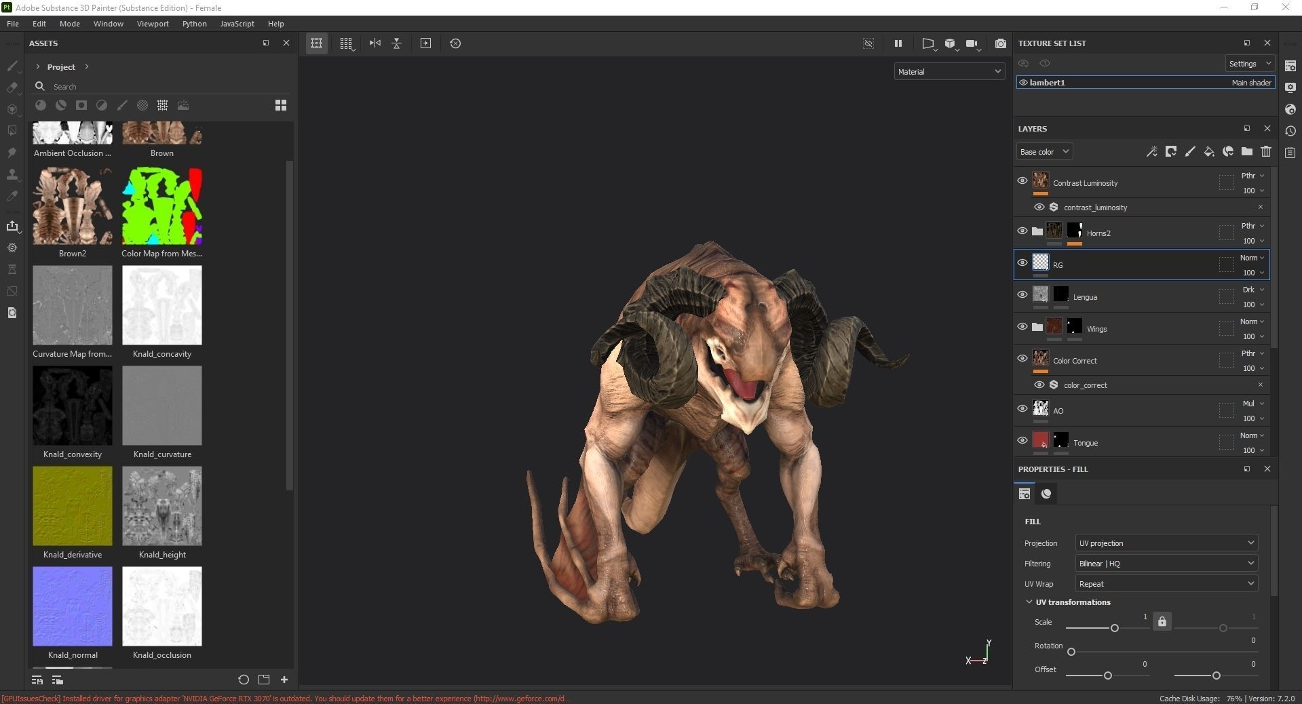Adjust the first Offset slider handle
Viewport: 1302px width, 704px height.
pyautogui.click(x=1107, y=676)
